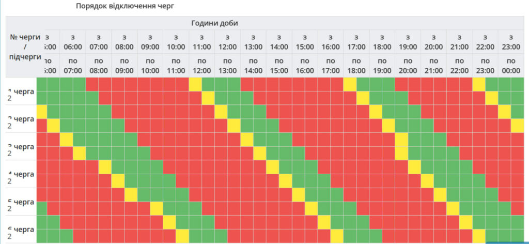Select the '4 черга' row label
Viewport: 529px width, 244px height.
(21, 174)
